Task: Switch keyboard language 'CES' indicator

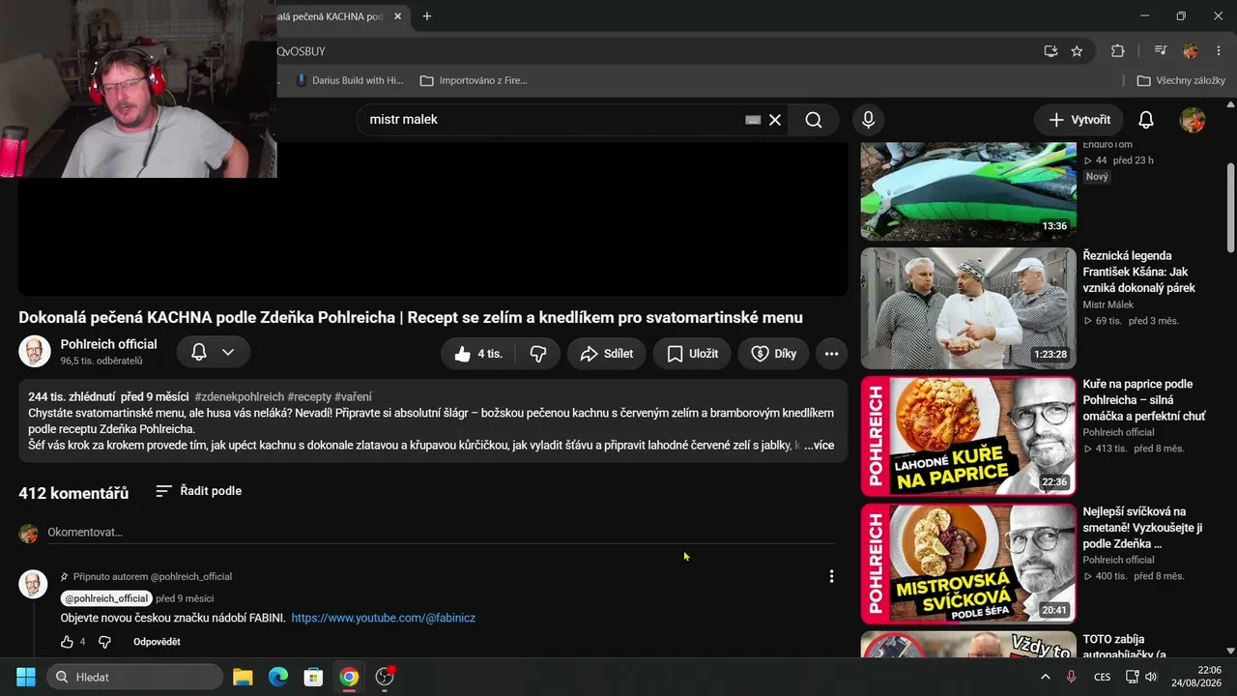Action: pyautogui.click(x=1102, y=677)
